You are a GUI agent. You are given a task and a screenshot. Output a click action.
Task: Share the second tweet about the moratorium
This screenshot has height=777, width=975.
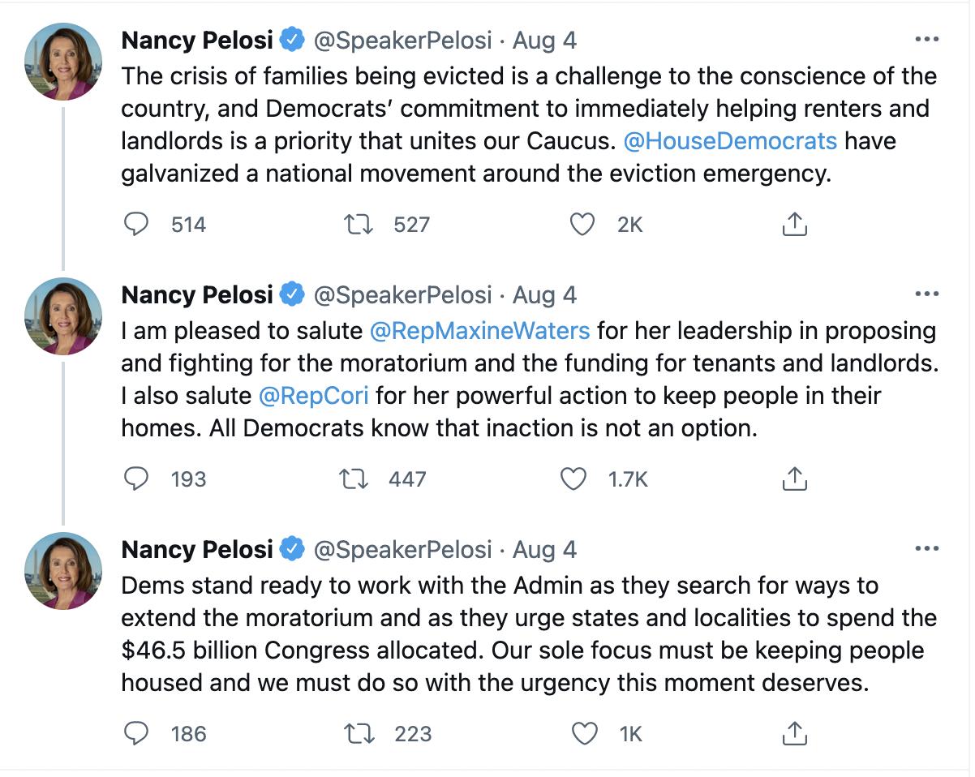pos(794,479)
